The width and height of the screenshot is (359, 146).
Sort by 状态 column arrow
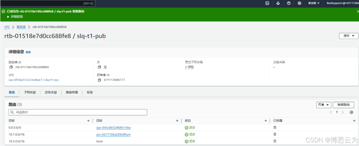point(266,121)
